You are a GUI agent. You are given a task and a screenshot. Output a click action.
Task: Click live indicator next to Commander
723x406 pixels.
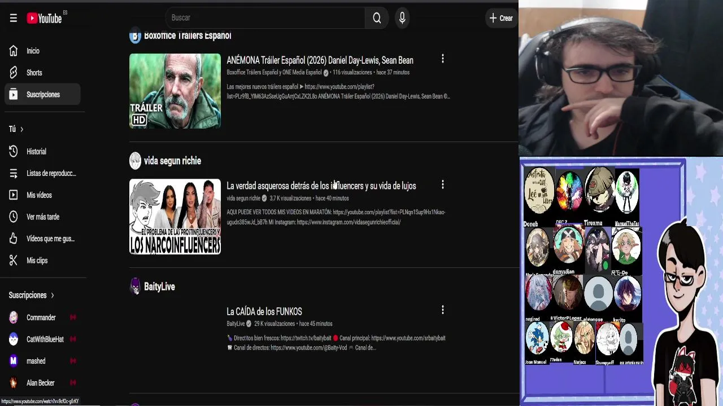tap(73, 317)
